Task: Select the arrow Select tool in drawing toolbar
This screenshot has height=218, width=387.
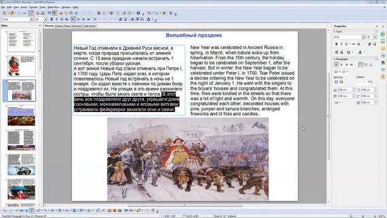Action: 4,210
